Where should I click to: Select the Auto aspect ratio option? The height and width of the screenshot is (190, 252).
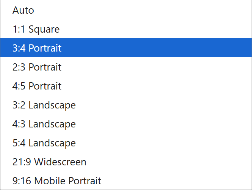click(126, 10)
